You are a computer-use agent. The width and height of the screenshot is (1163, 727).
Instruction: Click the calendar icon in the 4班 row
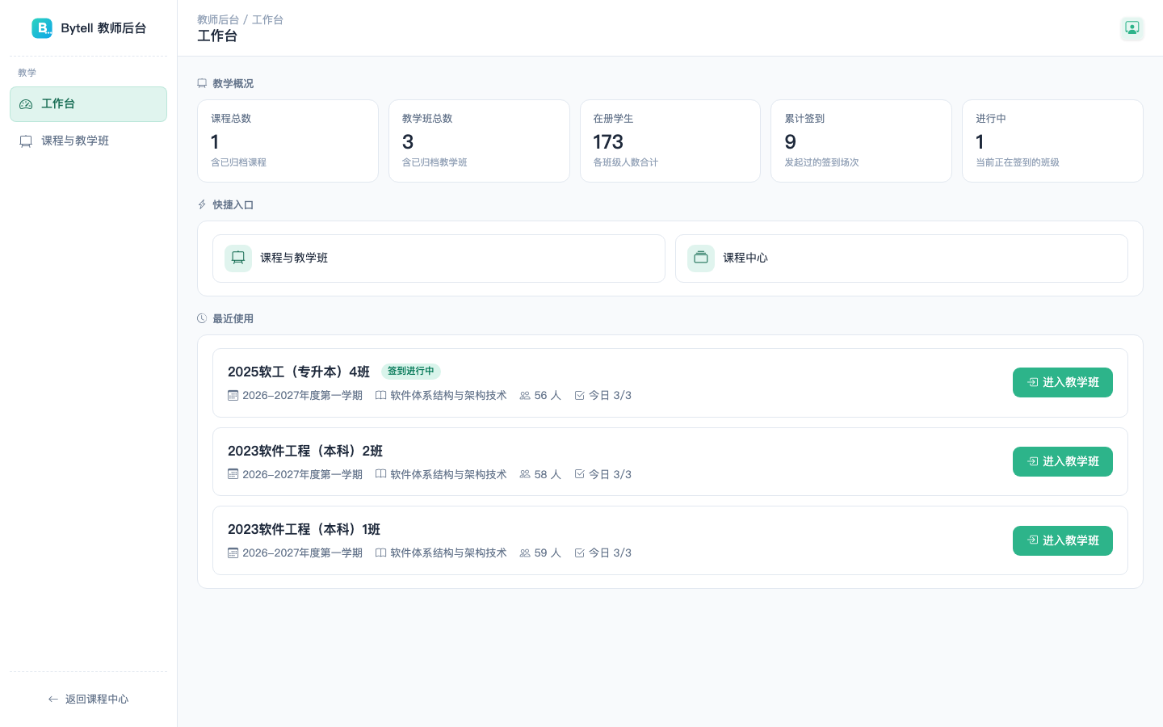tap(233, 396)
